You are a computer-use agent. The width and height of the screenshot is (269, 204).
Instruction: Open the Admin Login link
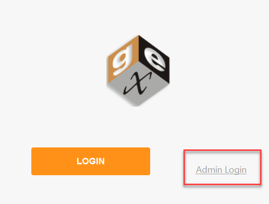click(221, 170)
